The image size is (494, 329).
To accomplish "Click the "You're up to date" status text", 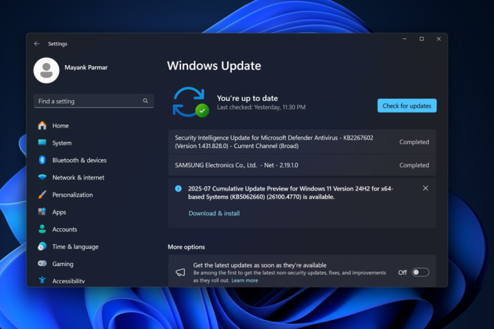I will 247,98.
